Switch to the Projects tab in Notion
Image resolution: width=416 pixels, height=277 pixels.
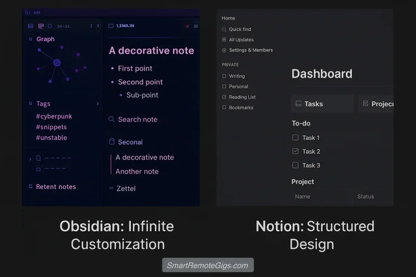click(375, 104)
